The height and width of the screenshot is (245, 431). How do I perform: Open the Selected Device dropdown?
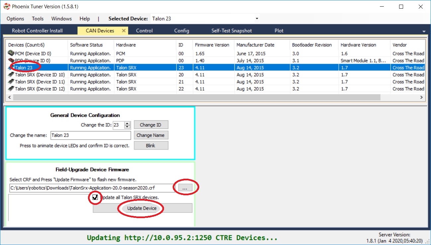[257, 19]
